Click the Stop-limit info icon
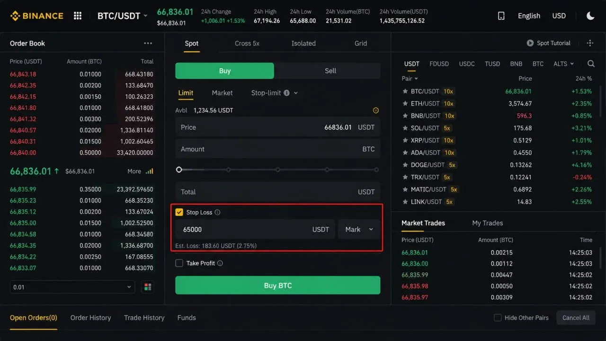606x341 pixels. (286, 93)
